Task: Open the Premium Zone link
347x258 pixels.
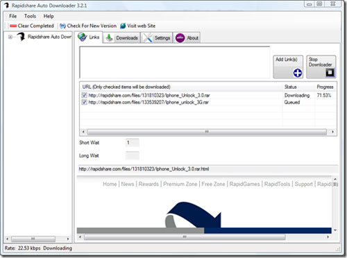Action: click(x=180, y=184)
